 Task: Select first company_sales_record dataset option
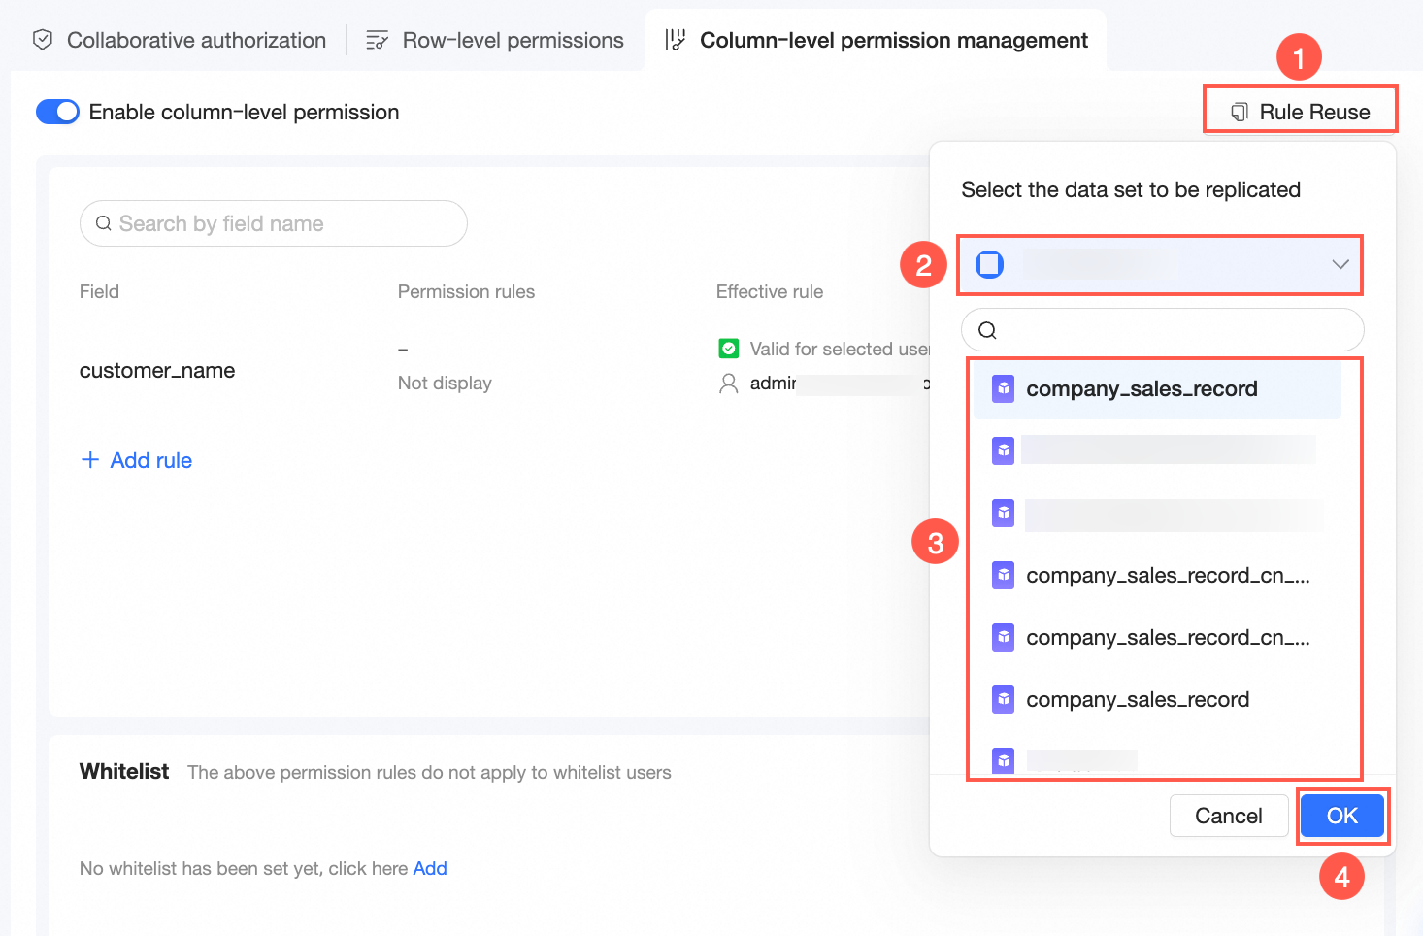(x=1142, y=389)
